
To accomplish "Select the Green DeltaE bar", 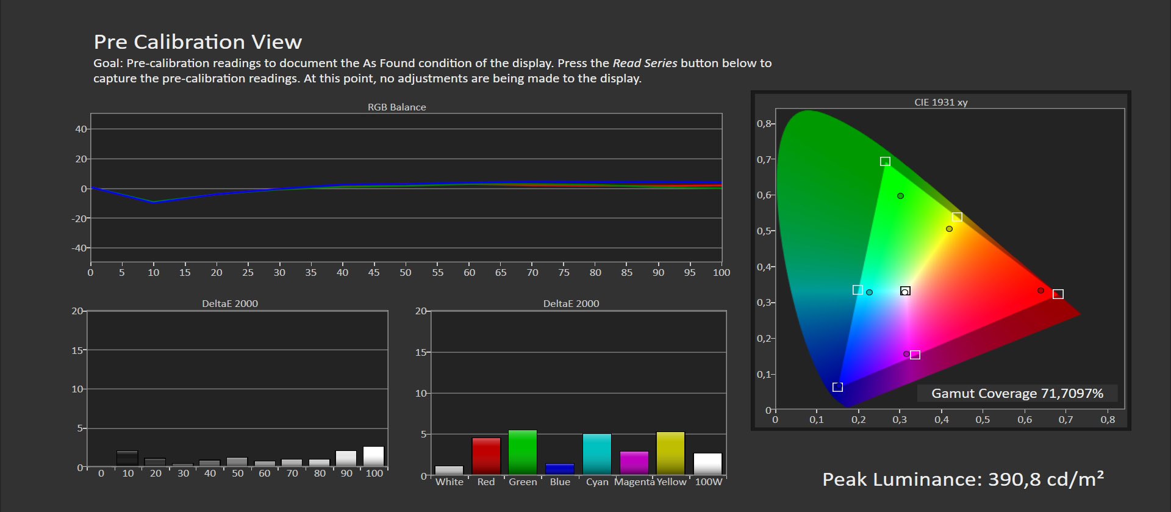I will click(523, 452).
